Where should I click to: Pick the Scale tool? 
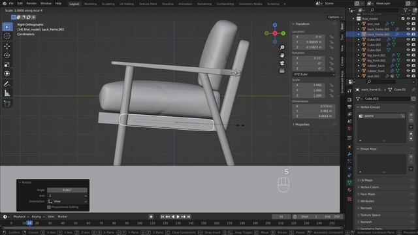pos(7,65)
